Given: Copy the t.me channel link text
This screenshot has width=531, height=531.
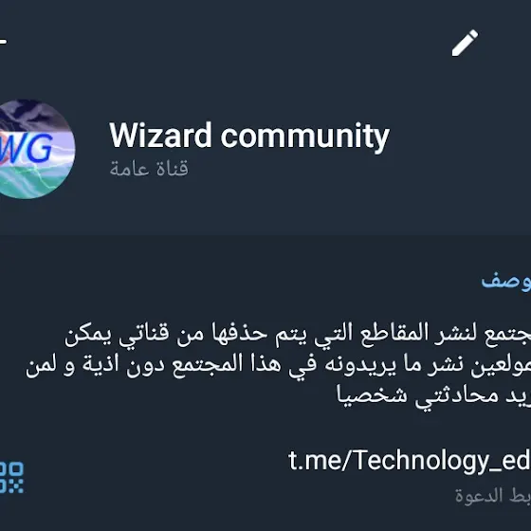Looking at the screenshot, I should 410,461.
